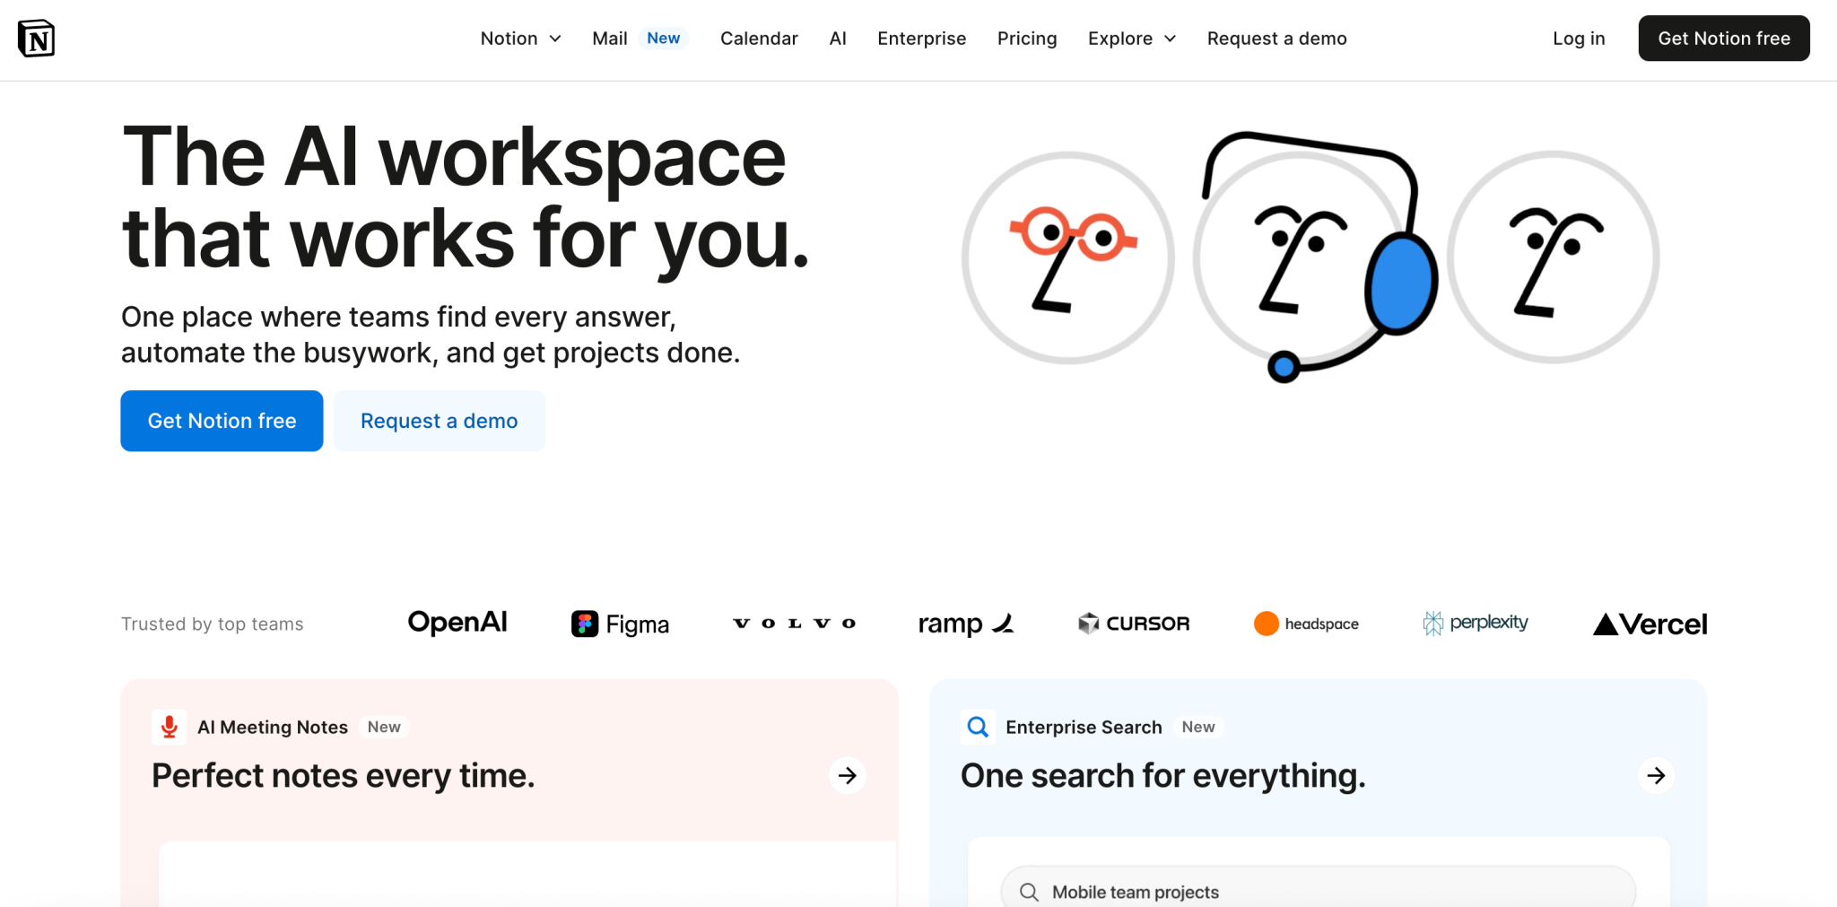
Task: Select the Figma logo
Action: pos(620,623)
